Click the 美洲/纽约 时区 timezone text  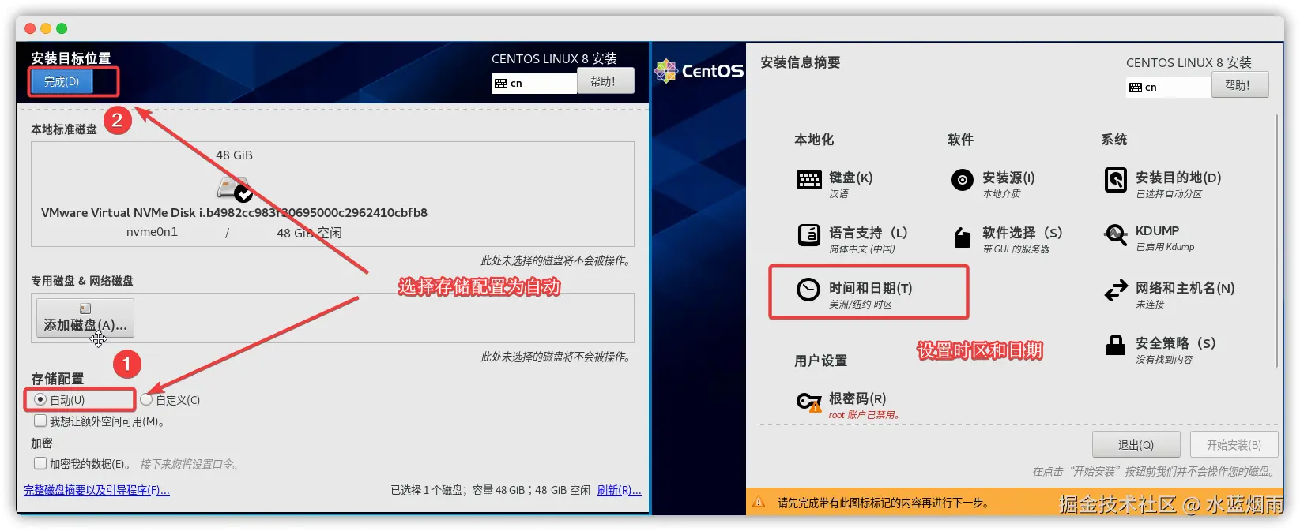[x=861, y=305]
